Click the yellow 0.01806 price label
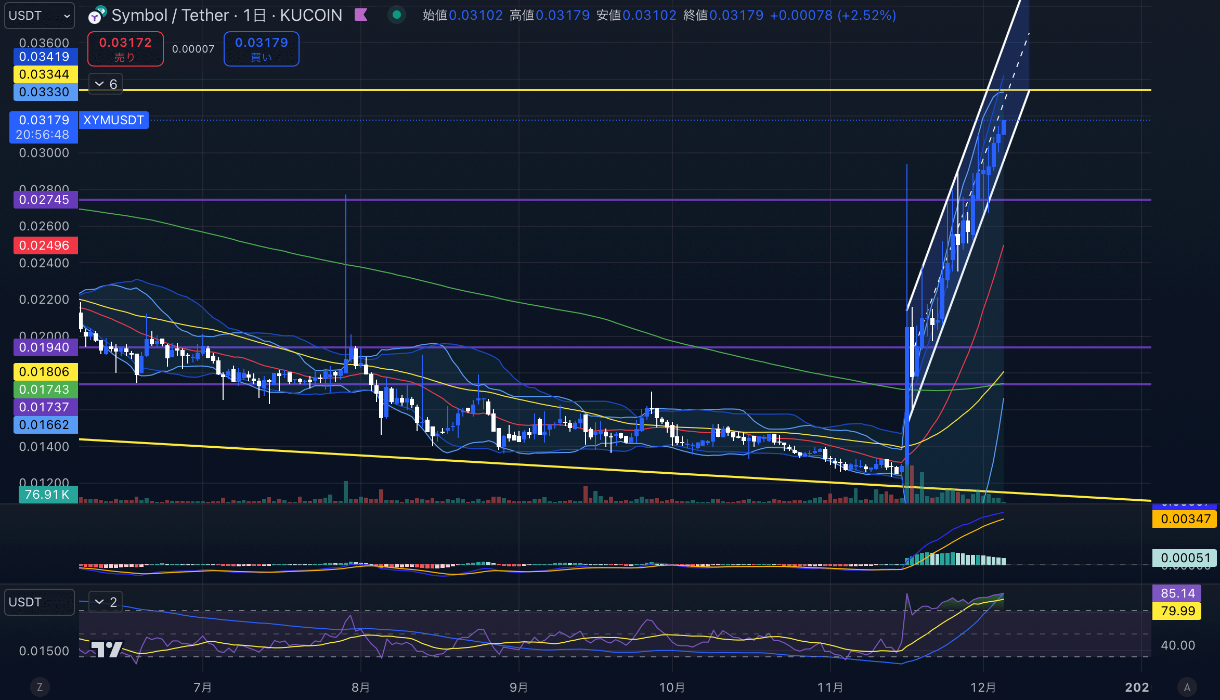The height and width of the screenshot is (700, 1220). [x=45, y=372]
